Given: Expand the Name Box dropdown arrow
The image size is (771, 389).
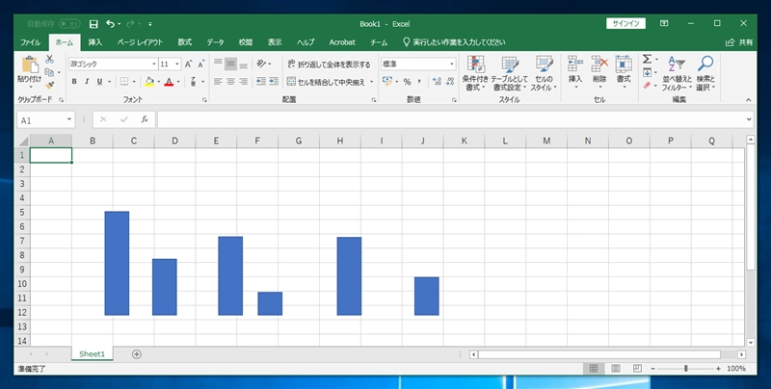Looking at the screenshot, I should pyautogui.click(x=69, y=120).
